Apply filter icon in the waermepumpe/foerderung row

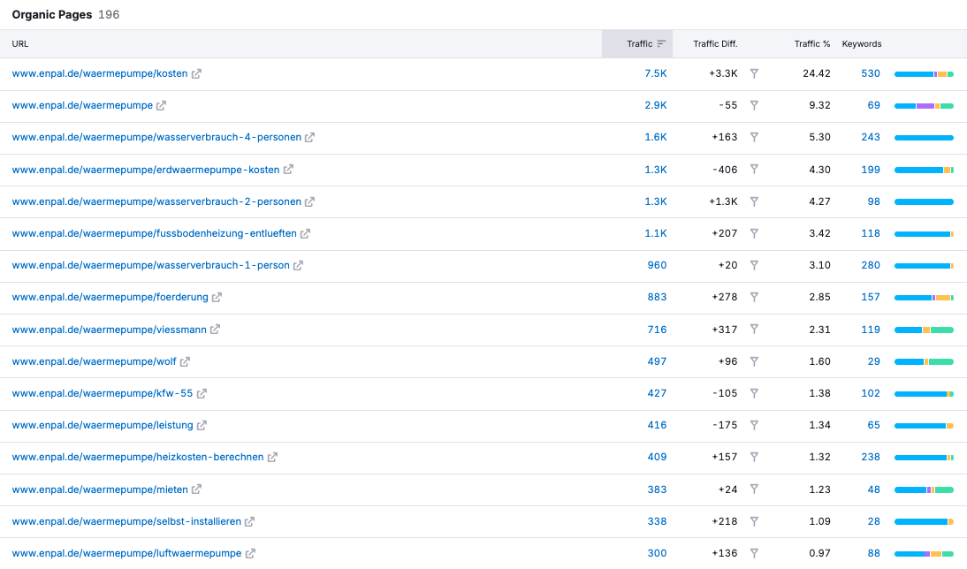tap(754, 298)
